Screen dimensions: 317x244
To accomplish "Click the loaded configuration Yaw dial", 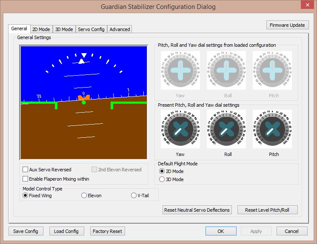I will click(180, 70).
